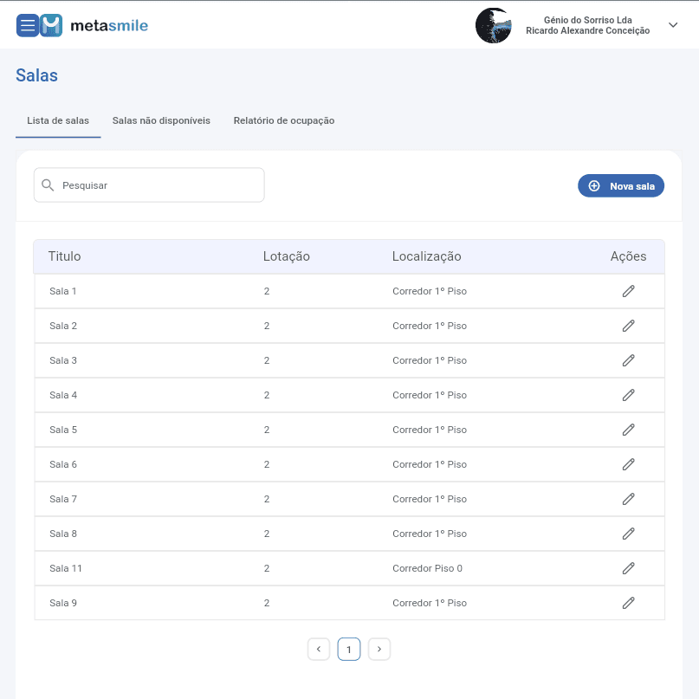699x699 pixels.
Task: Edit Sala 1 with pencil icon
Action: pos(629,291)
